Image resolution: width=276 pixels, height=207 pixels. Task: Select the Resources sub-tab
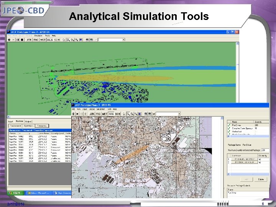(42, 126)
